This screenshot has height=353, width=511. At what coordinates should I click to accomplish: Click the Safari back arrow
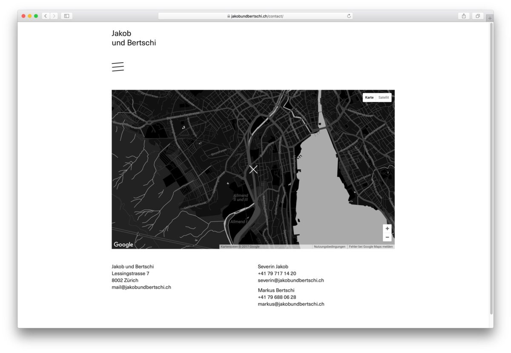pyautogui.click(x=46, y=16)
